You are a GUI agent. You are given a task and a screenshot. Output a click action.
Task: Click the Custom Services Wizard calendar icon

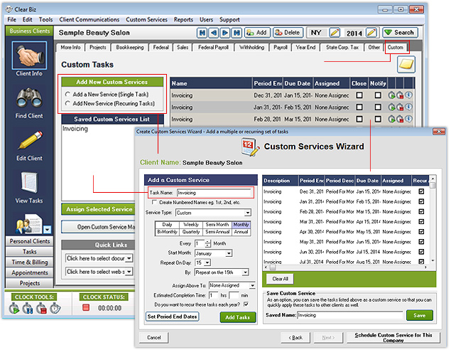tap(250, 147)
